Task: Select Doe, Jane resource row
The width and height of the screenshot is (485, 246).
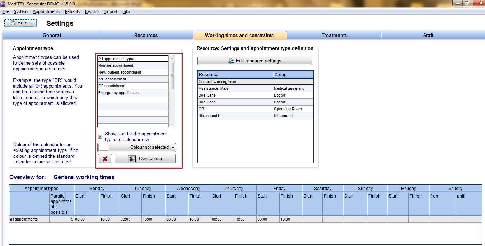Action: point(255,95)
